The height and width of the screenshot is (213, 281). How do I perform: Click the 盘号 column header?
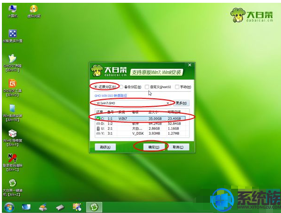pyautogui.click(x=111, y=112)
